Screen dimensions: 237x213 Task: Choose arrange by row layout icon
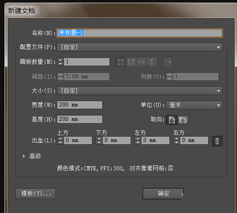pos(141,62)
